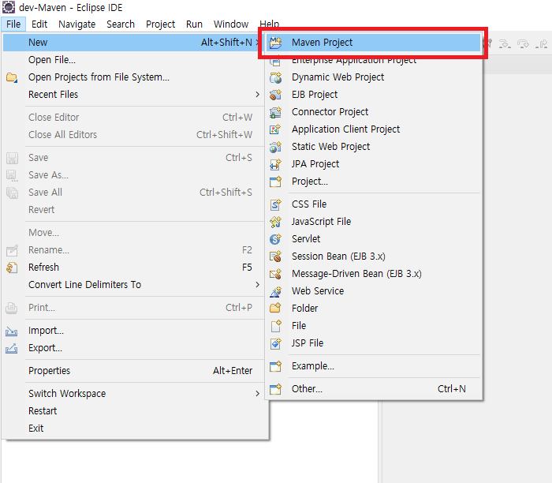Image resolution: width=552 pixels, height=483 pixels.
Task: Click the Refresh icon in File menu
Action: pos(12,268)
